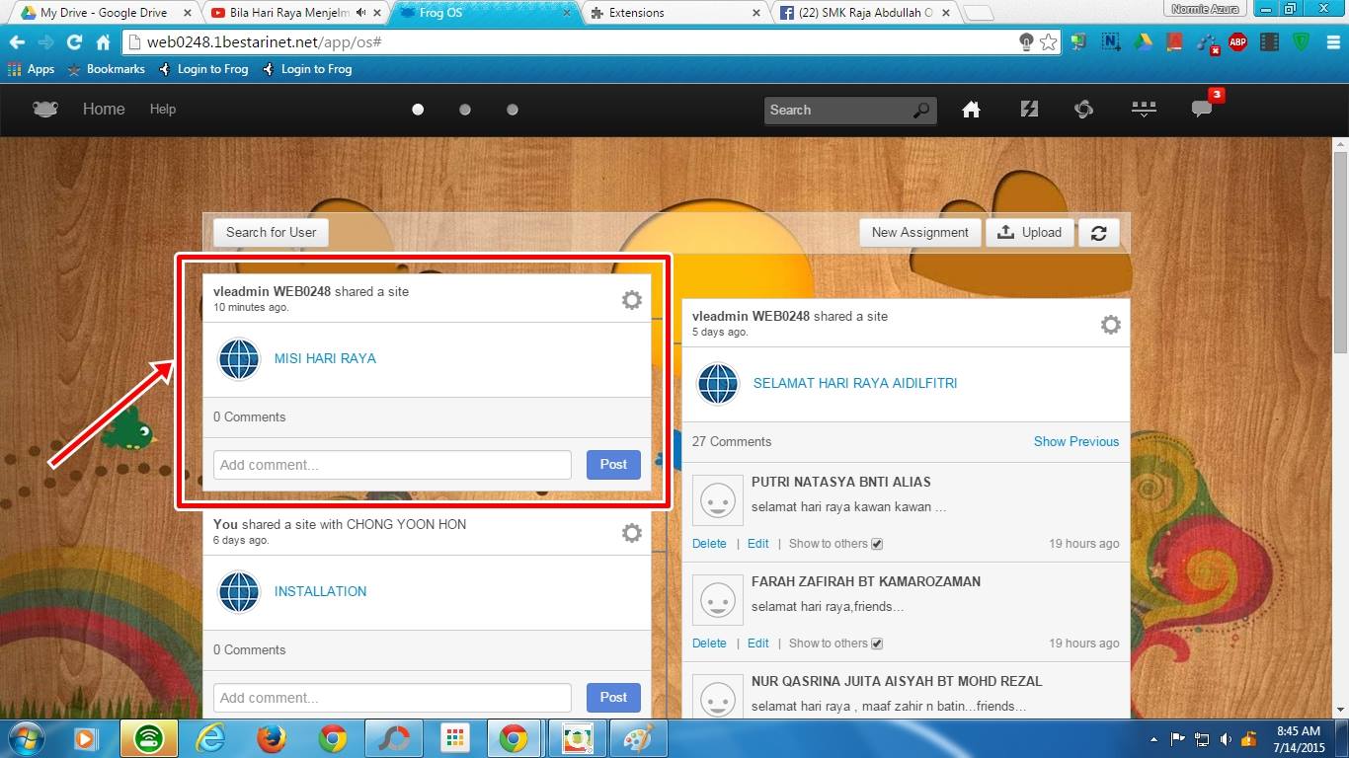This screenshot has height=758, width=1349.
Task: Reload the page with Chrome's reload icon
Action: pos(74,42)
